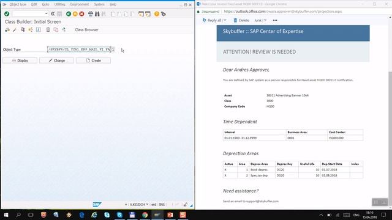Show hidden system tray icons
The width and height of the screenshot is (392, 220).
(x=321, y=215)
